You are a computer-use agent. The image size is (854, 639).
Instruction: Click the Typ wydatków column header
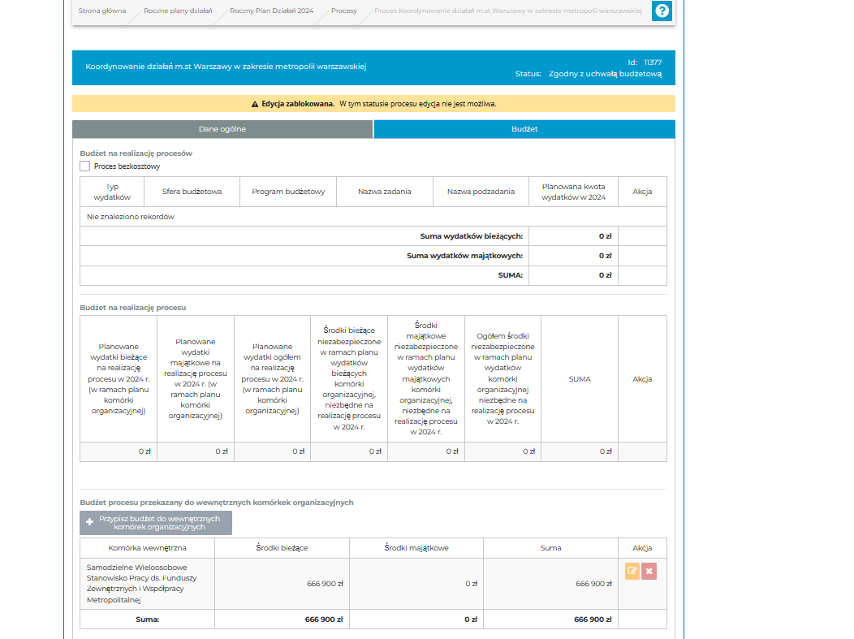click(x=112, y=192)
